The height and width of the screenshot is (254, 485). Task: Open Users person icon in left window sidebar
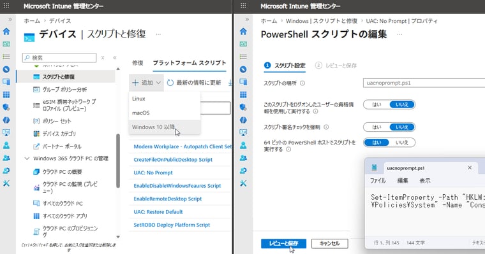click(6, 145)
